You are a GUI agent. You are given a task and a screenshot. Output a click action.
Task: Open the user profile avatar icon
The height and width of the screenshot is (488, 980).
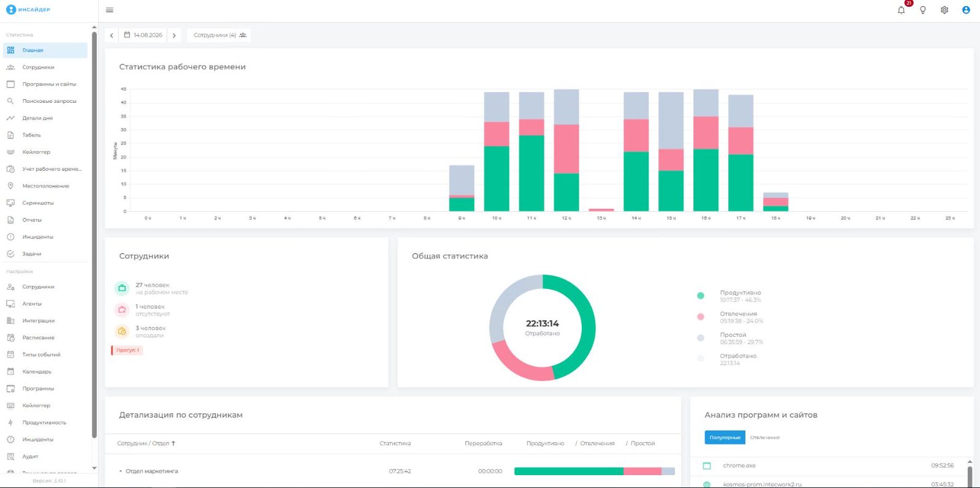[x=966, y=10]
